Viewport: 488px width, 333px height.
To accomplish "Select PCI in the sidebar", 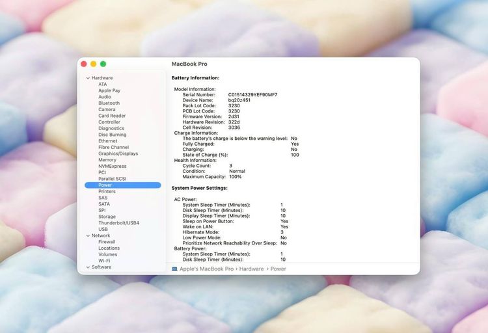I will point(102,172).
